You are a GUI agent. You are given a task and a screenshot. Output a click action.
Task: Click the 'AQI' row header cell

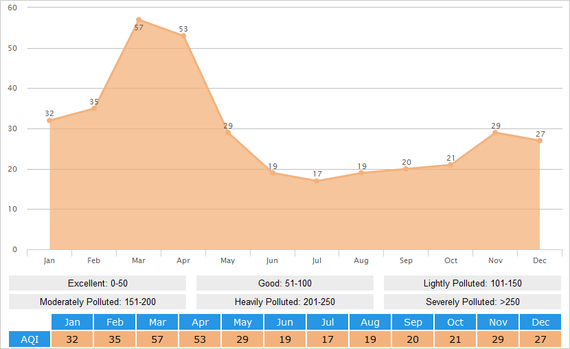pos(30,339)
